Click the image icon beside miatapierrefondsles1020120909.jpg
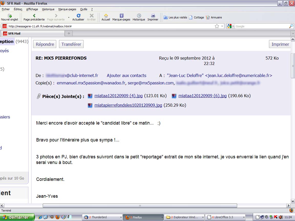The width and height of the screenshot is (295, 221). tap(90, 105)
